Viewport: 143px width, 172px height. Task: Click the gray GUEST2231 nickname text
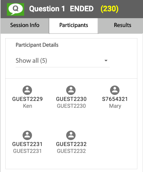tap(27, 151)
